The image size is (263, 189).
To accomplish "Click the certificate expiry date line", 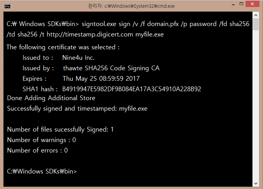I will click(81, 79).
